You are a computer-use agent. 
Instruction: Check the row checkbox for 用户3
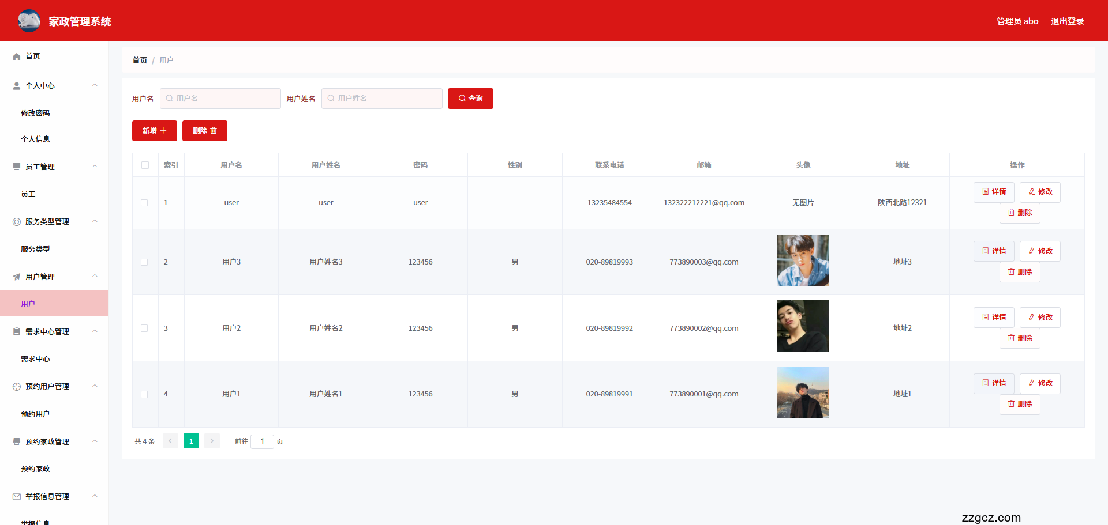tap(144, 262)
